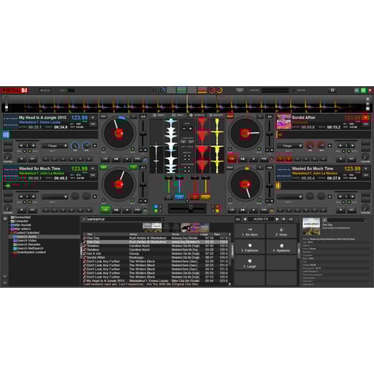The height and width of the screenshot is (374, 374).
Task: Open menu arrow beside lower-left deck 123.99 BPM
Action: coord(93,168)
